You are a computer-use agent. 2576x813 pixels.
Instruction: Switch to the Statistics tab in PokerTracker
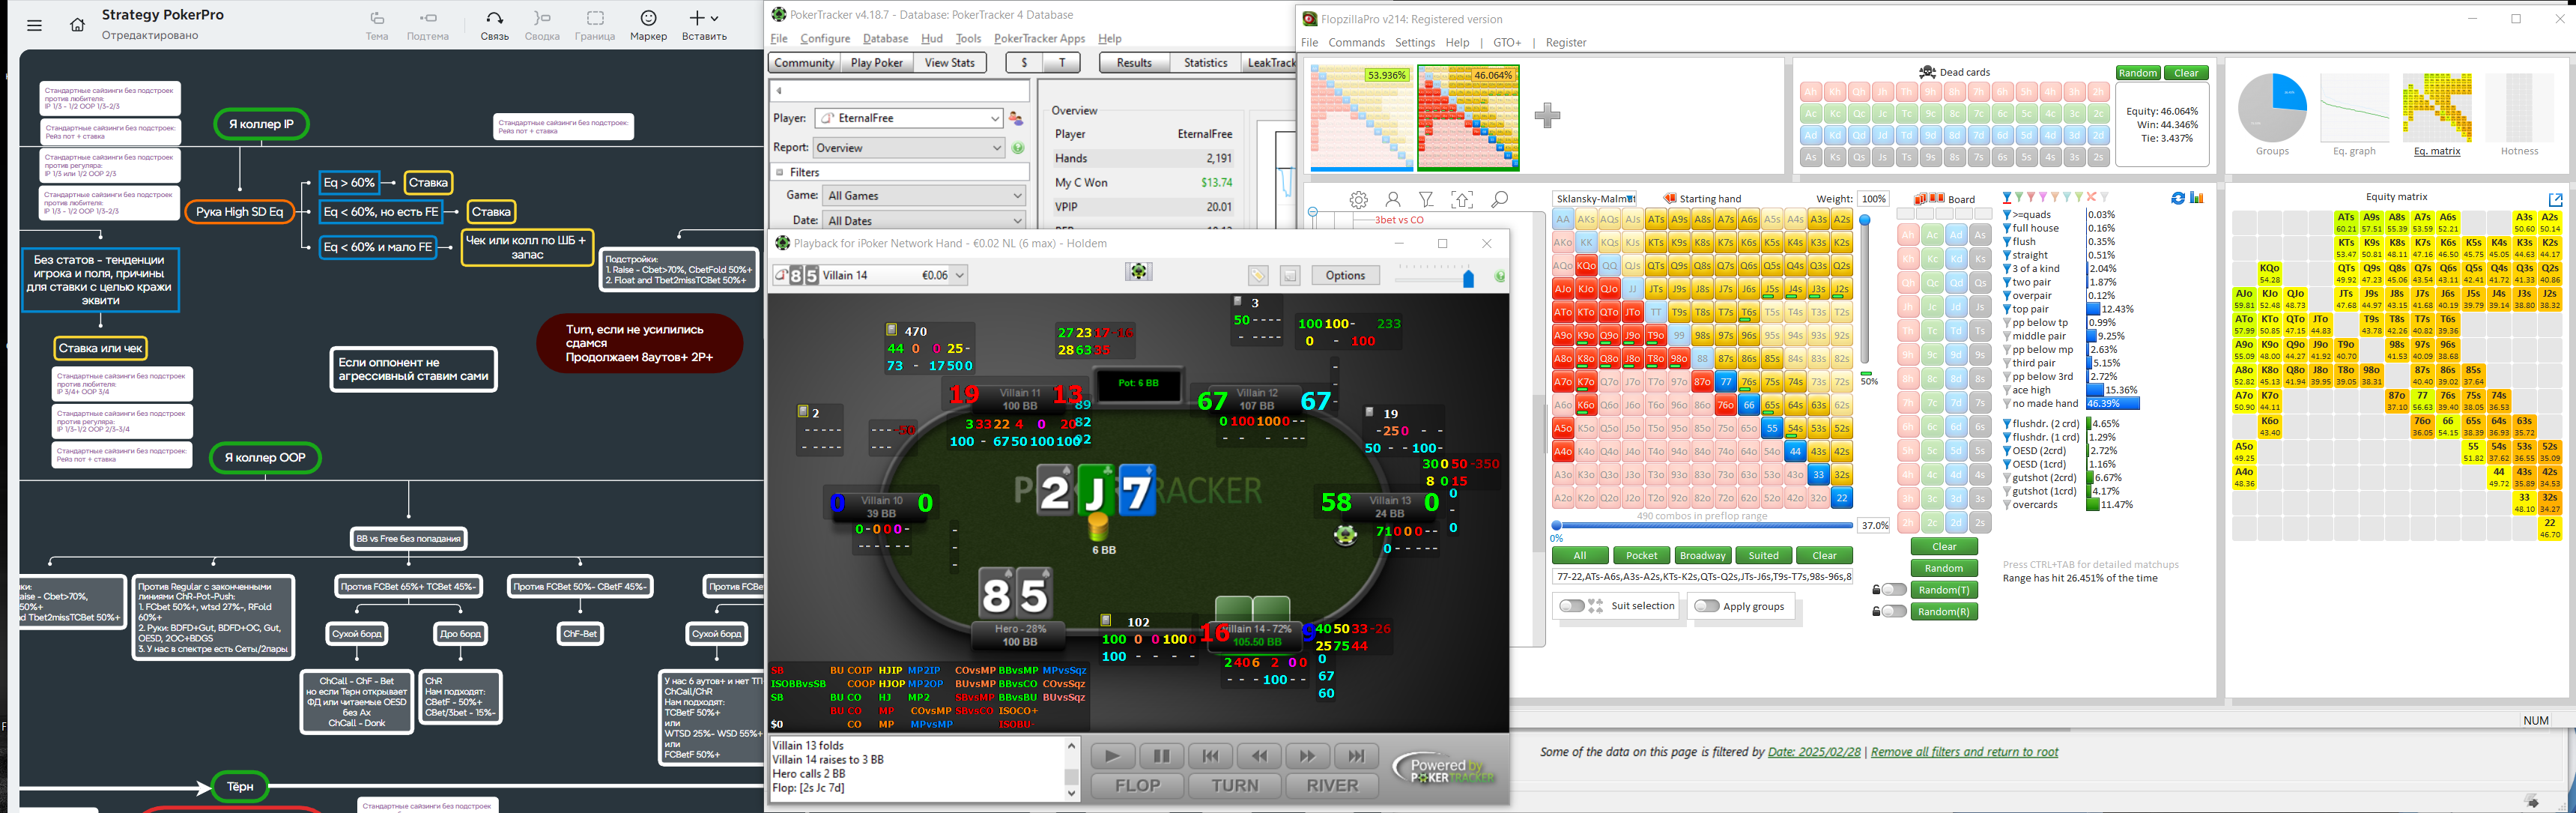point(1205,63)
